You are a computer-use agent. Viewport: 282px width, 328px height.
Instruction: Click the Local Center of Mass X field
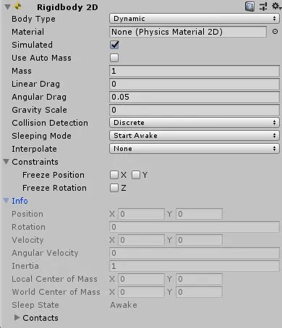[141, 279]
